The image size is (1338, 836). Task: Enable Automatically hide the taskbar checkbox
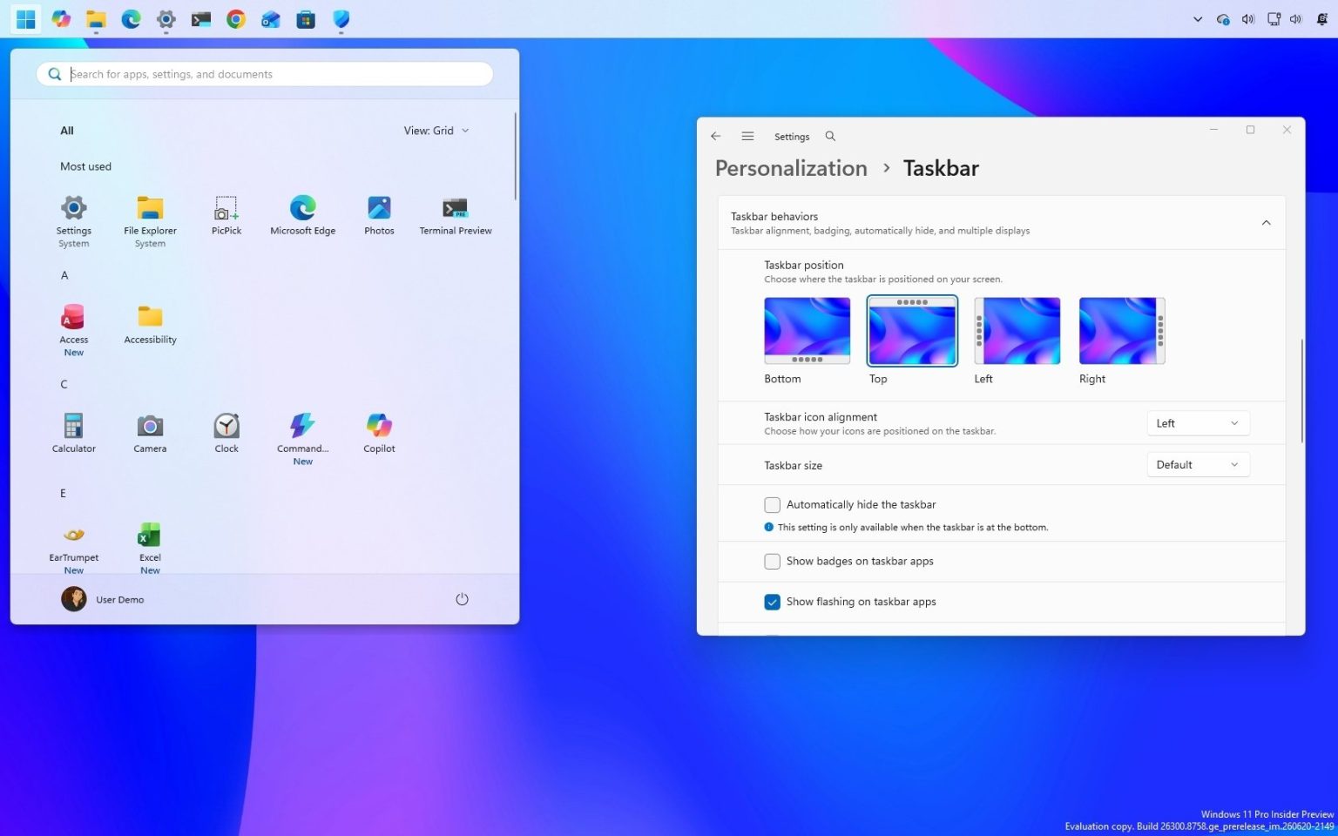coord(772,505)
